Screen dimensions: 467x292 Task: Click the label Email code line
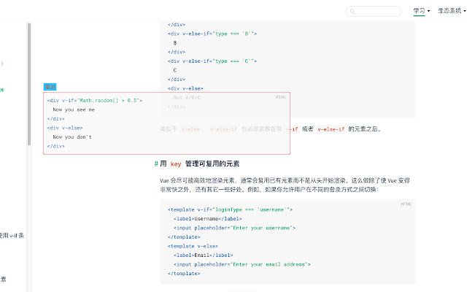click(203, 255)
